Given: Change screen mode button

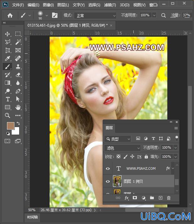Looking at the screenshot, I should [x=18, y=141].
